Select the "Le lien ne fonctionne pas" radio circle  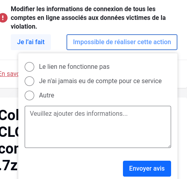tap(29, 67)
